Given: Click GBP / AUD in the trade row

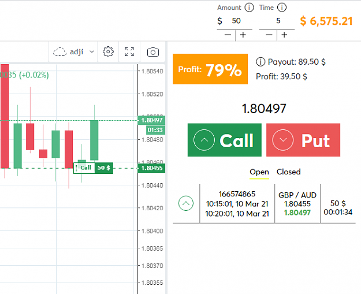Looking at the screenshot, I should [297, 195].
